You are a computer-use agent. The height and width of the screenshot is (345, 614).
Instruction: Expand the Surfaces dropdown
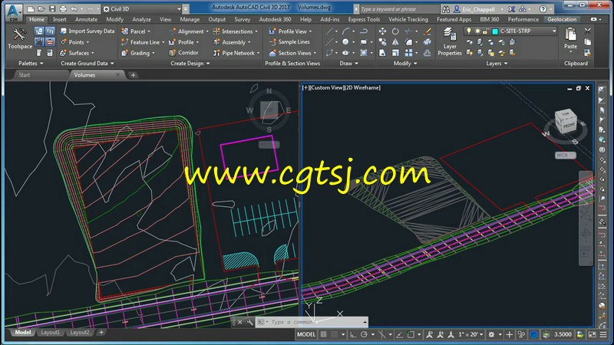click(x=78, y=53)
